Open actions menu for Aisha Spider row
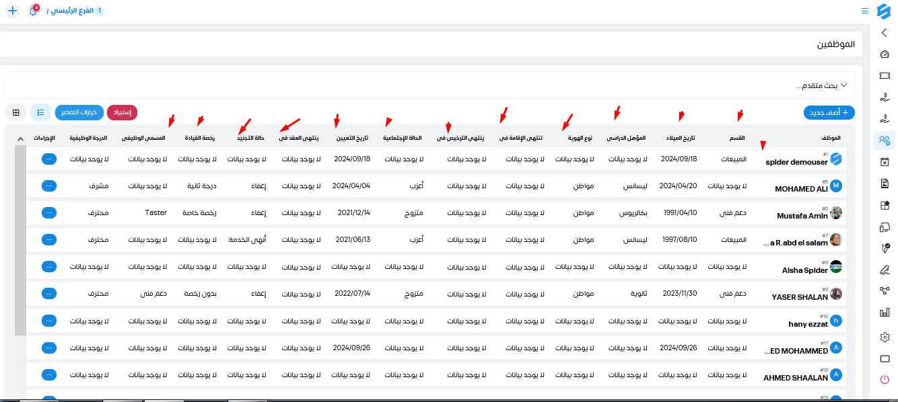The image size is (898, 402). [x=49, y=267]
